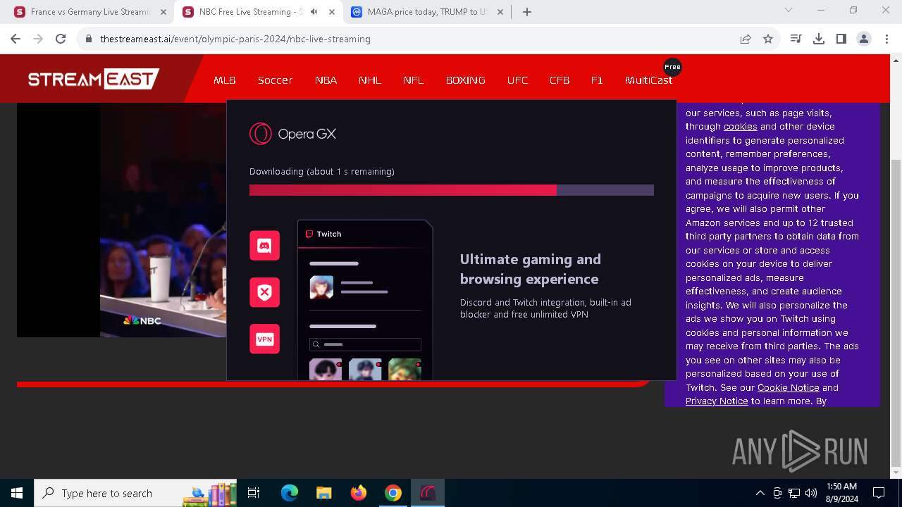
Task: Open the volume control in tray
Action: [811, 493]
